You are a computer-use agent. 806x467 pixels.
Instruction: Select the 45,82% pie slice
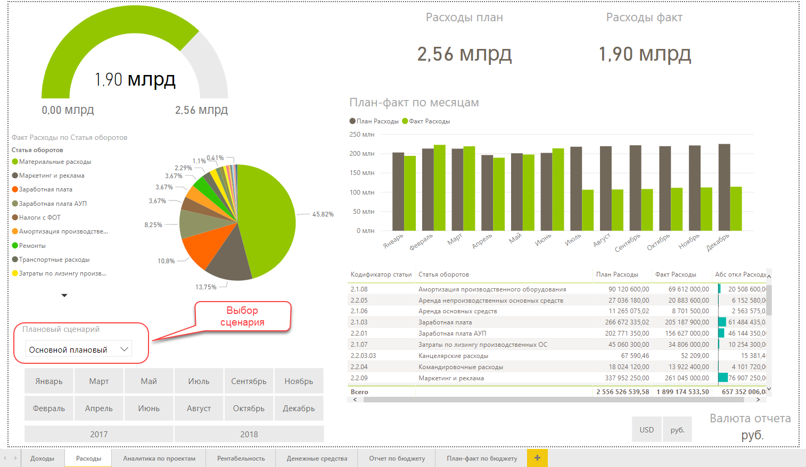click(269, 218)
